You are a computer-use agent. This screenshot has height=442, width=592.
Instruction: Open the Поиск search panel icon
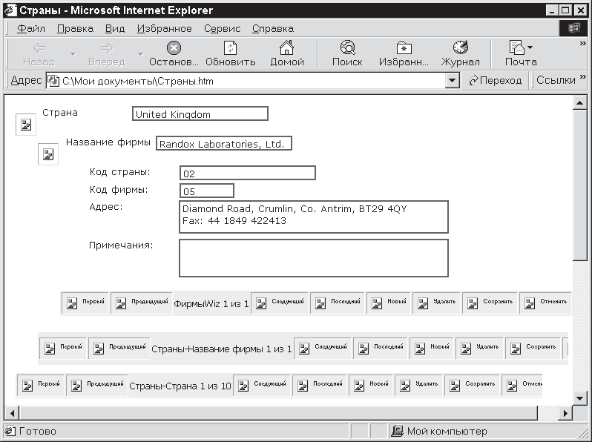[x=347, y=49]
